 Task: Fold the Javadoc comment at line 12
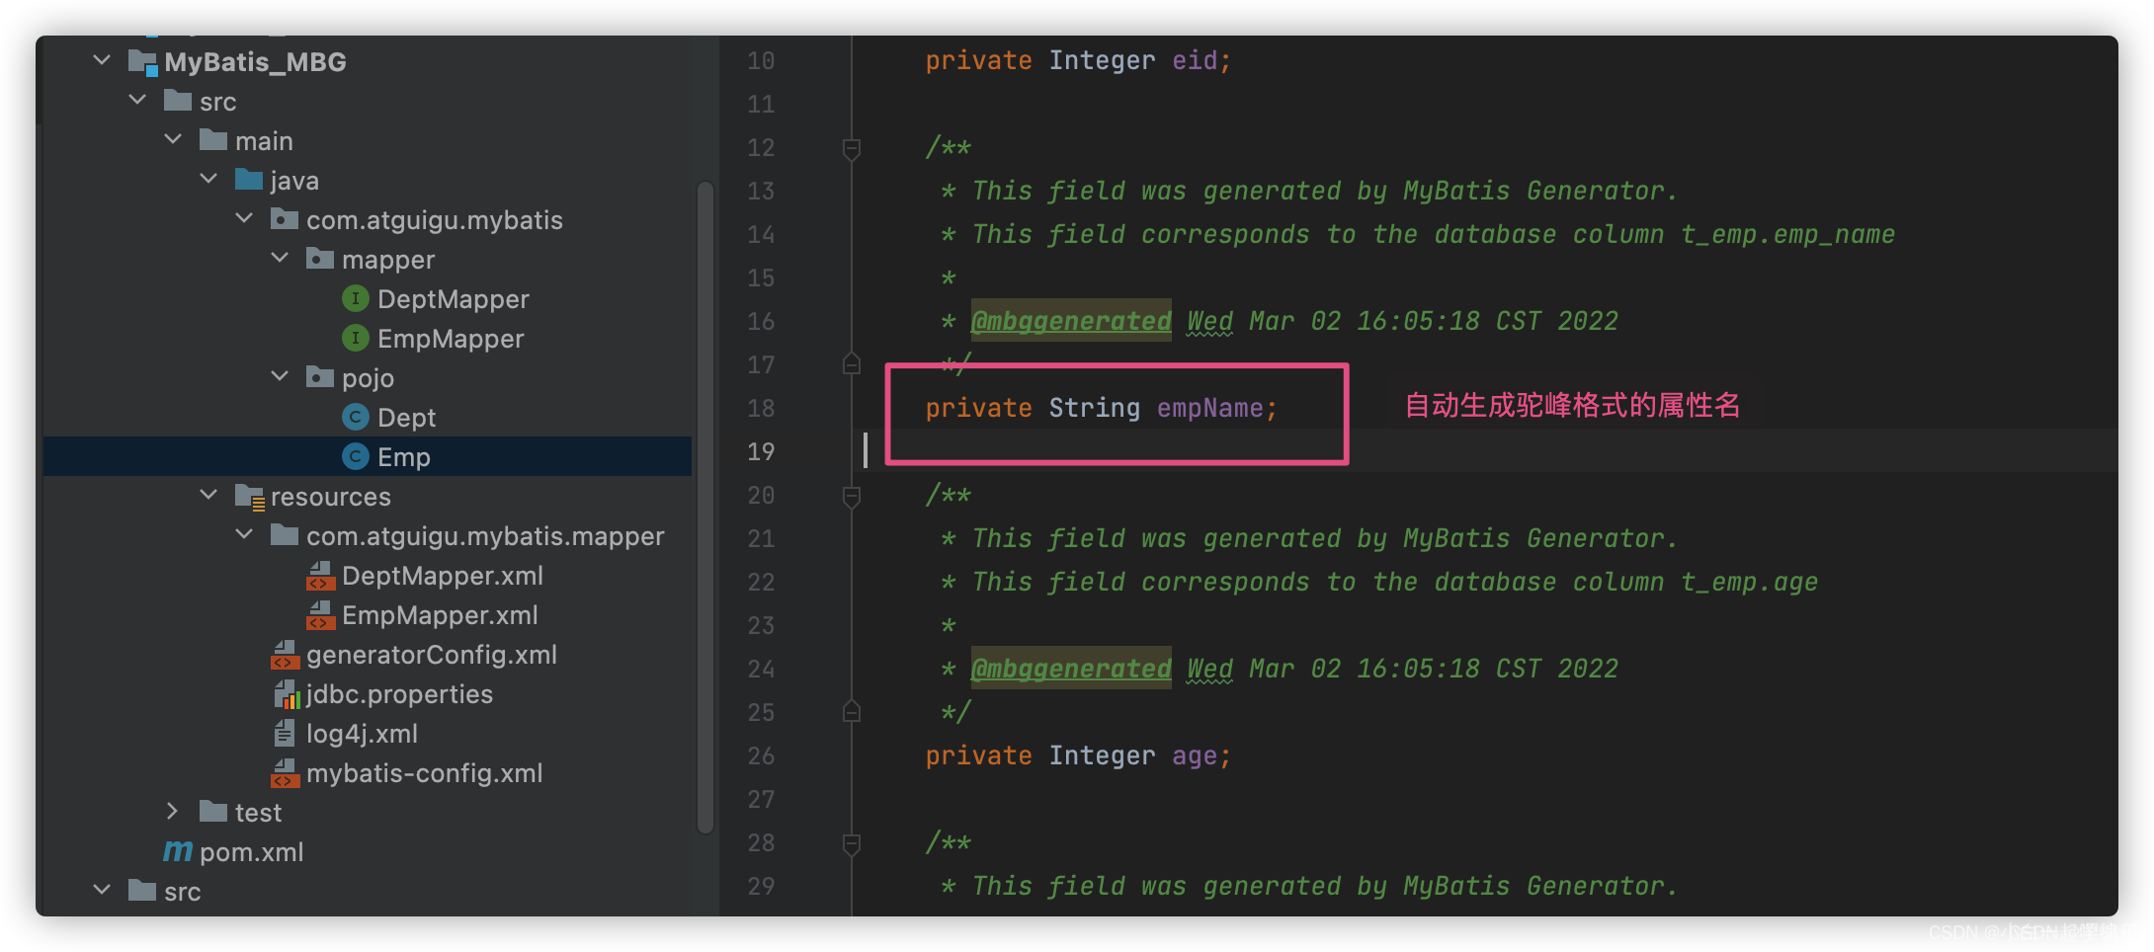coord(851,148)
